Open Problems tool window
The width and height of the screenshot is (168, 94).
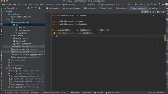(76, 93)
